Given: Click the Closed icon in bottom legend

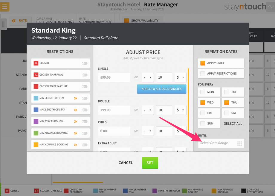Looking at the screenshot, I should [7, 191].
